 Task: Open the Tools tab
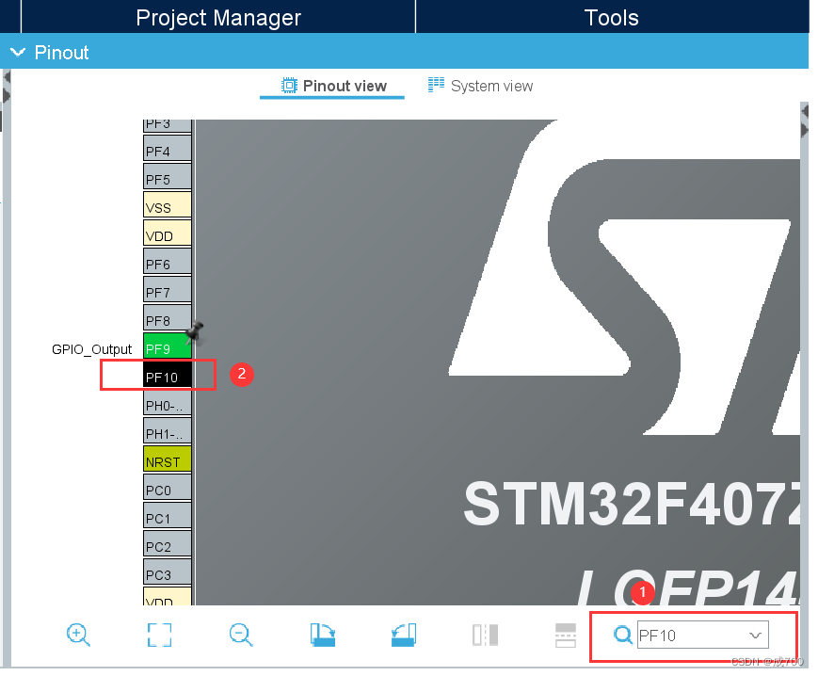click(x=612, y=17)
